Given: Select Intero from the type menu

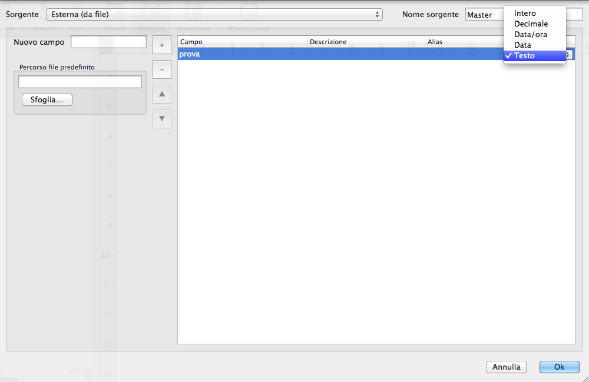Looking at the screenshot, I should click(525, 13).
